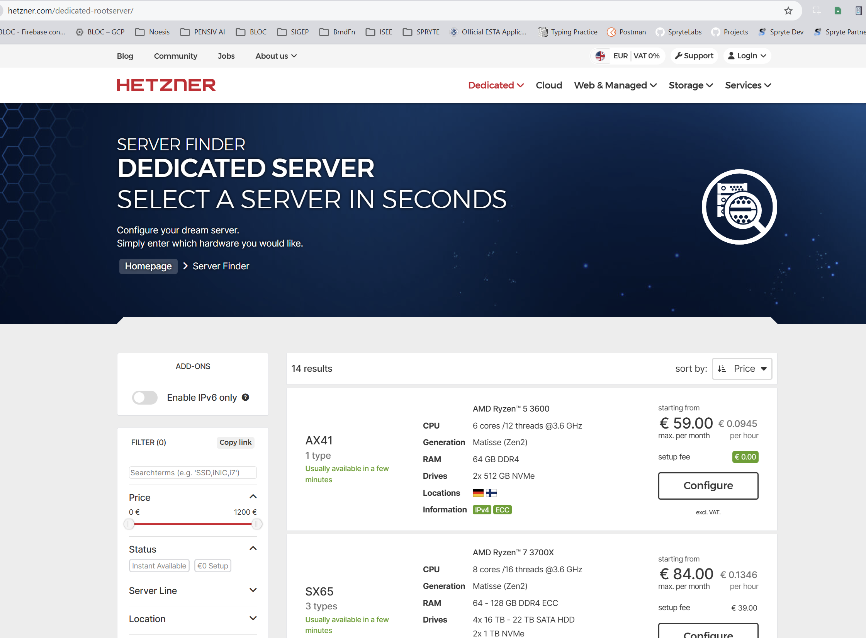This screenshot has height=638, width=866.
Task: Open the Community page
Action: click(x=175, y=56)
